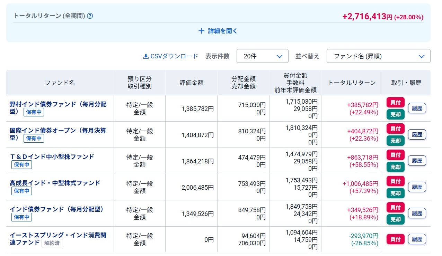Image resolution: width=442 pixels, height=256 pixels.
Task: Open 履歴 for インド債券ファンド（毎月分配型）
Action: tap(417, 213)
